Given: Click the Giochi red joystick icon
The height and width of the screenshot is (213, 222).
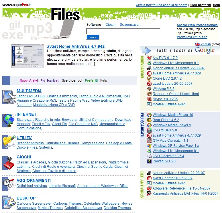Looking at the screenshot, I should [9, 163].
